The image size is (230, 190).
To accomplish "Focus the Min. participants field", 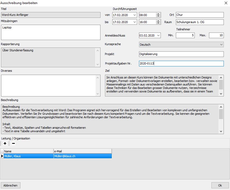I will (x=185, y=35).
